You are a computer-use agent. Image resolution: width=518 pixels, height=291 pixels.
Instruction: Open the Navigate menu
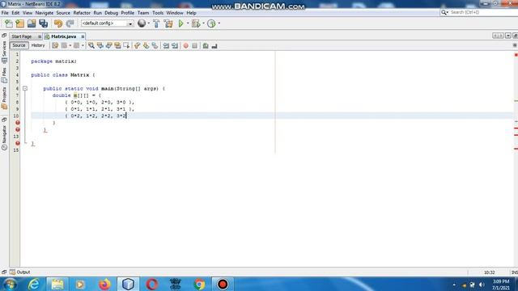pos(45,13)
